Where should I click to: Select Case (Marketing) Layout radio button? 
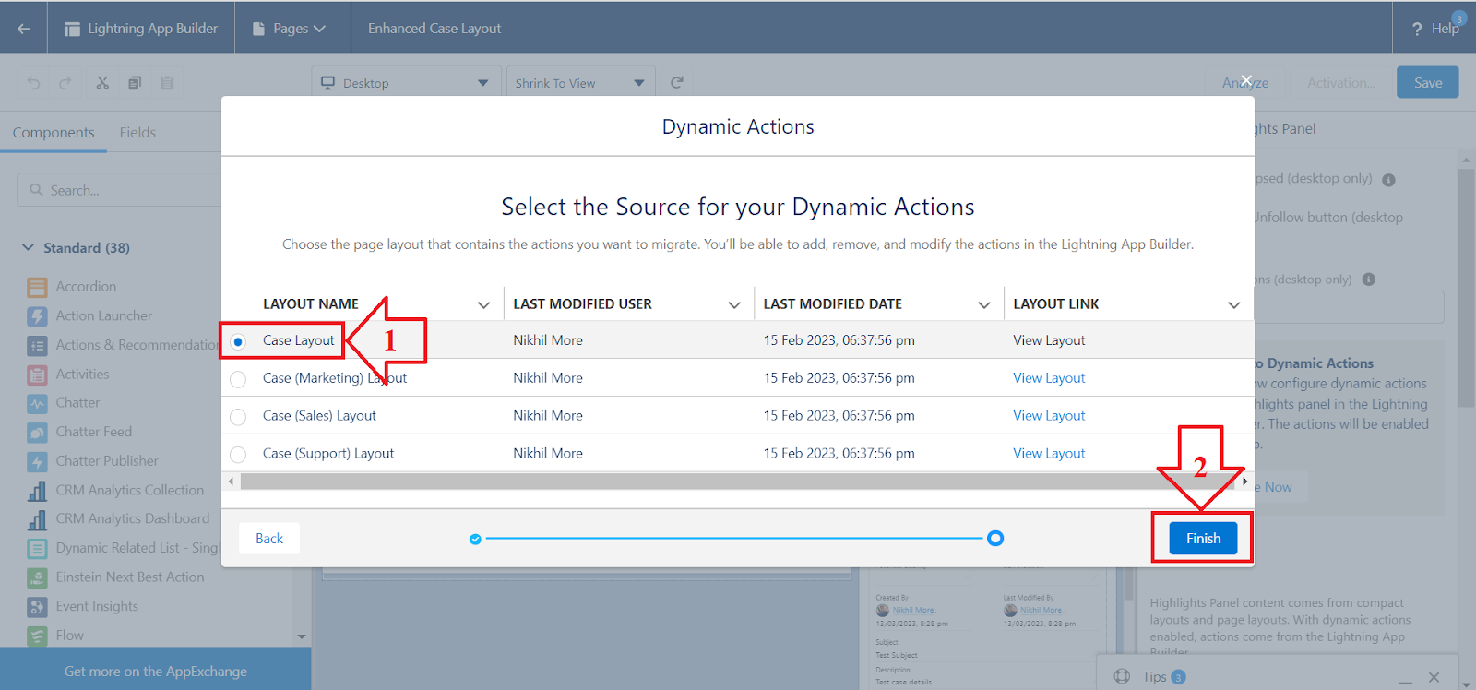pos(238,379)
